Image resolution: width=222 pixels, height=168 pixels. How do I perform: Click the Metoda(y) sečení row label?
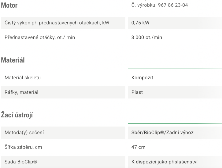(x=24, y=133)
